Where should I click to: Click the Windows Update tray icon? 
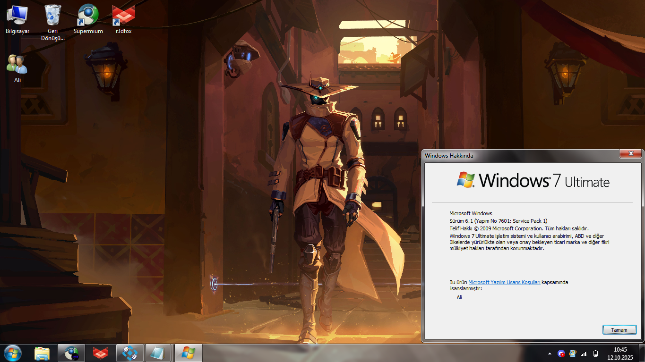[573, 354]
